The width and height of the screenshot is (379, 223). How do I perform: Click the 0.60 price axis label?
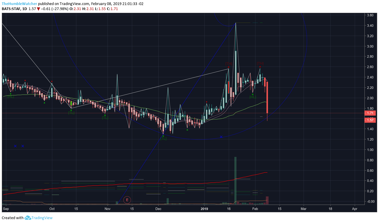[370, 170]
